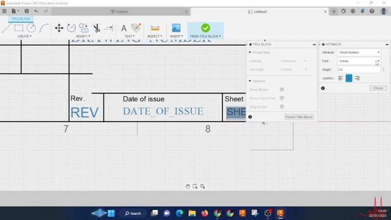Open the Text dropdown menu
This screenshot has width=391, height=220.
pos(130,37)
